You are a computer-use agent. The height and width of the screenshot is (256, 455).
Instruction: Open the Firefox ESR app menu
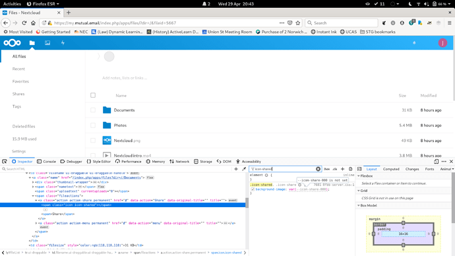pyautogui.click(x=43, y=4)
